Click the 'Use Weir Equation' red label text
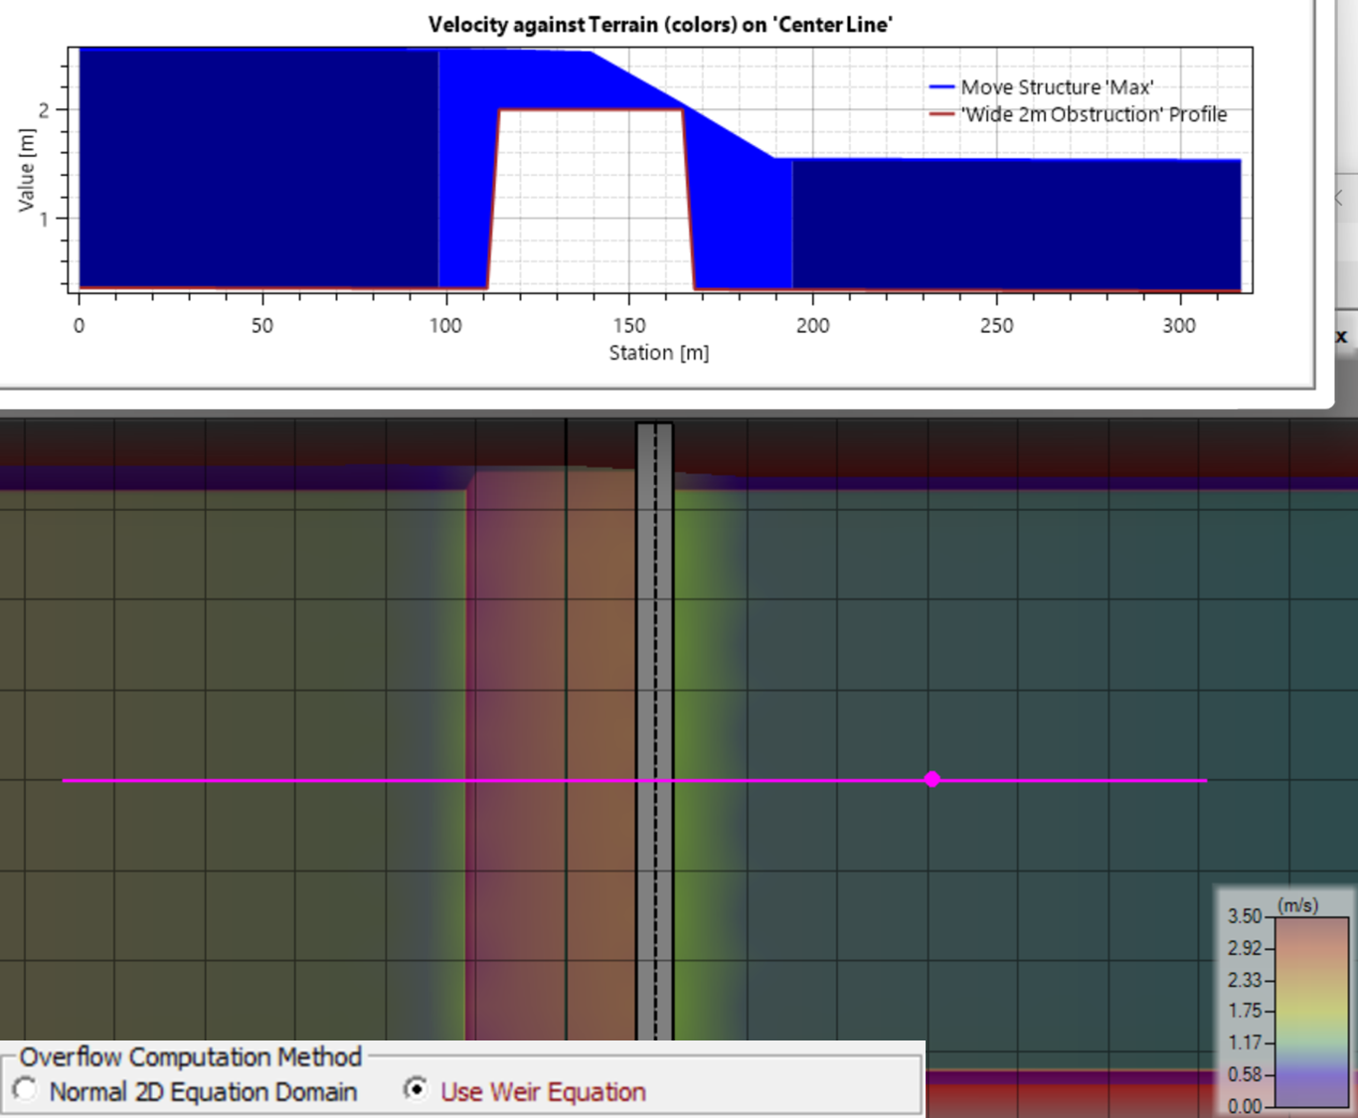 coord(543,1092)
